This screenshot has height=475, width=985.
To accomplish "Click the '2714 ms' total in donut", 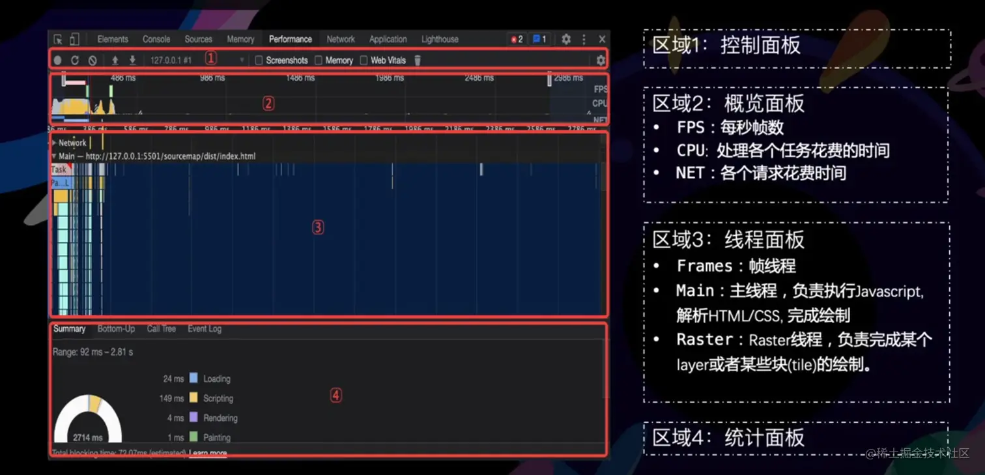I will 88,437.
